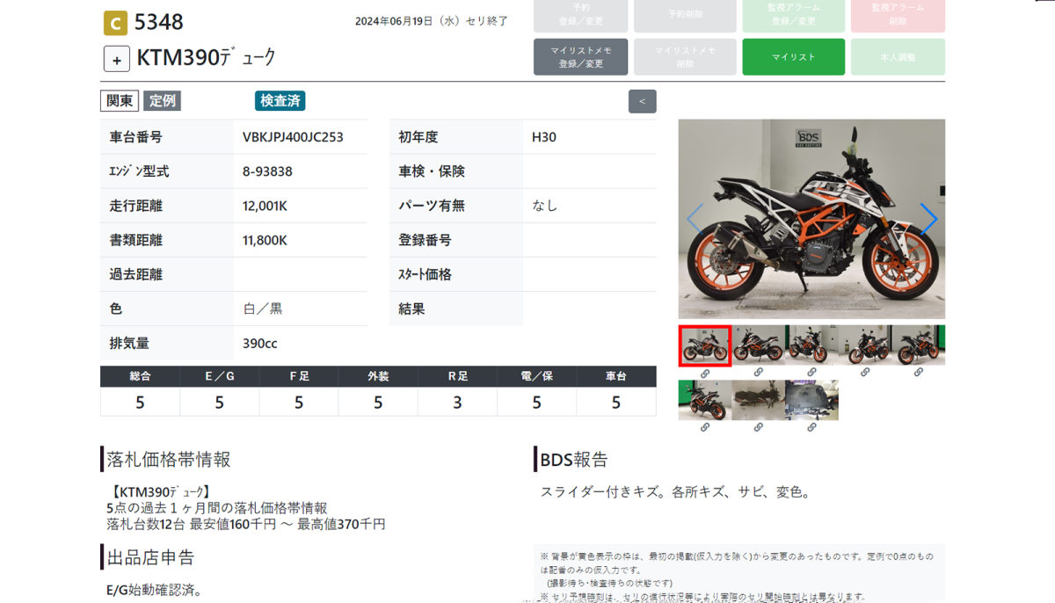Image resolution: width=1055 pixels, height=603 pixels.
Task: Open the link icon under the rear-angle bottom-row thumbnail
Action: [x=704, y=428]
